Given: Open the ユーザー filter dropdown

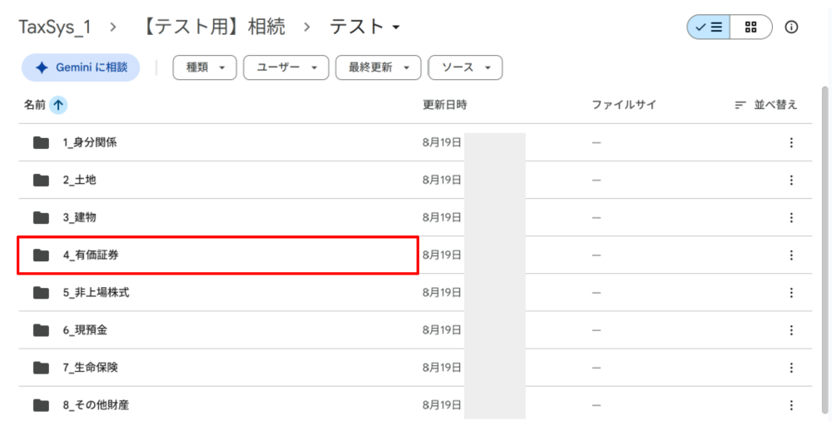Looking at the screenshot, I should [x=286, y=67].
